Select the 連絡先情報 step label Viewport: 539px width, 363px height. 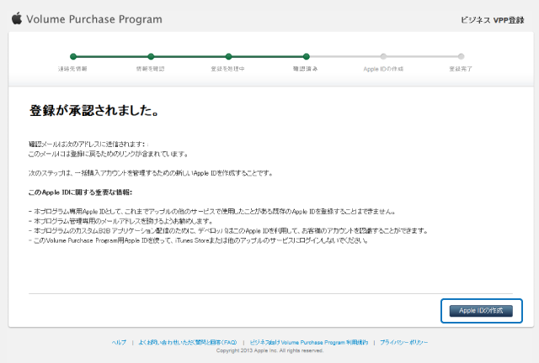tap(72, 68)
